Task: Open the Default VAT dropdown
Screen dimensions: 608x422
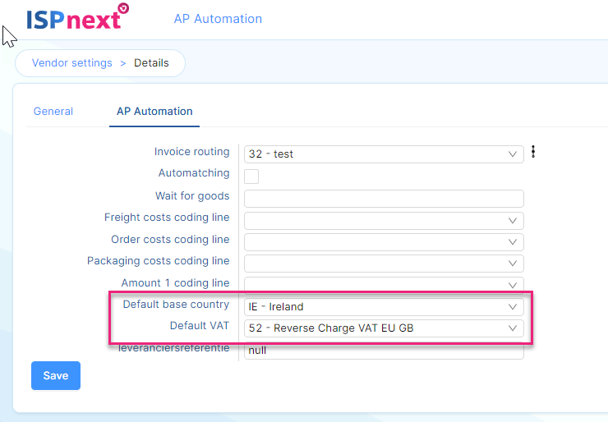Action: pos(384,328)
